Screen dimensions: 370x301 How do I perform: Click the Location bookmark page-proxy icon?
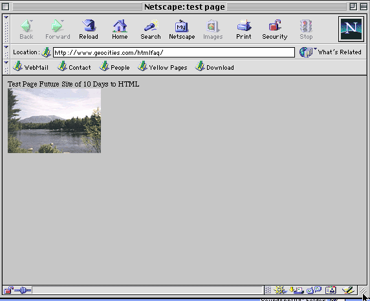pyautogui.click(x=46, y=52)
